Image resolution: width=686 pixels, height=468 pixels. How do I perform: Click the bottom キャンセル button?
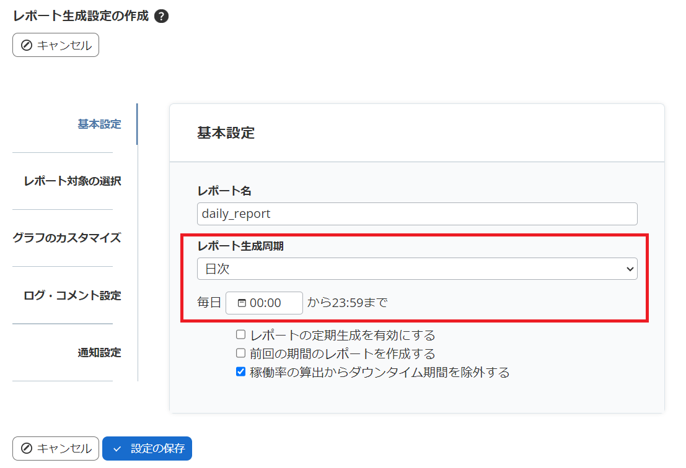[x=55, y=448]
